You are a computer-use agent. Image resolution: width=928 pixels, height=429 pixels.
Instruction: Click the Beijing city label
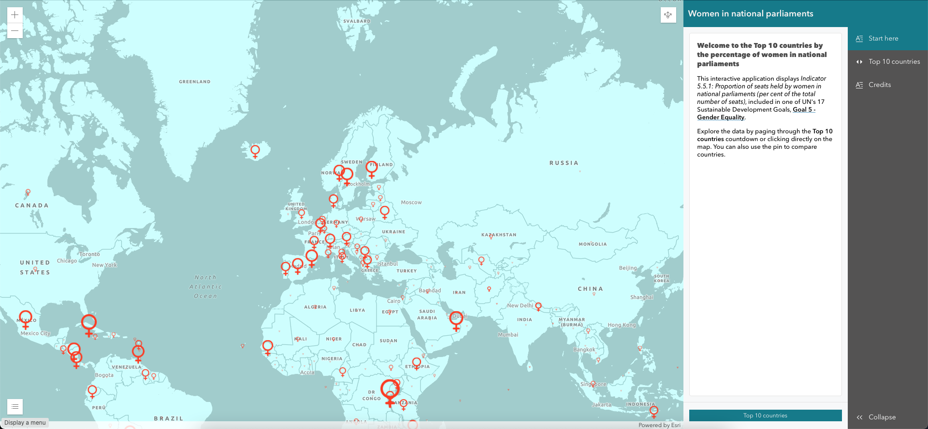[628, 268]
